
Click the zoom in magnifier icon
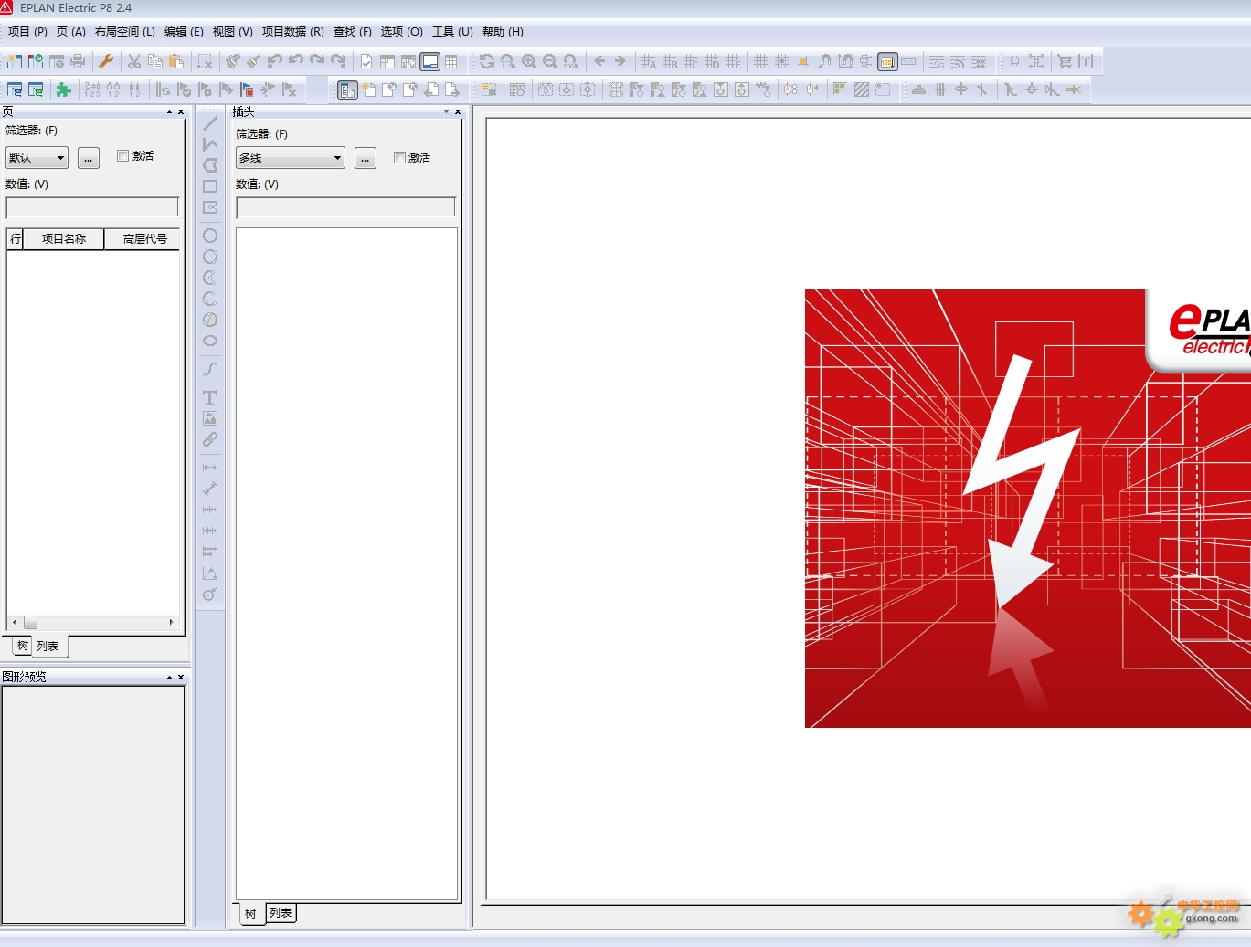[x=529, y=61]
